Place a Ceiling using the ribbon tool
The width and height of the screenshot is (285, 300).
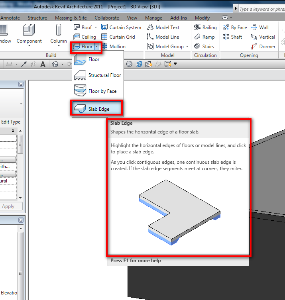click(x=85, y=37)
